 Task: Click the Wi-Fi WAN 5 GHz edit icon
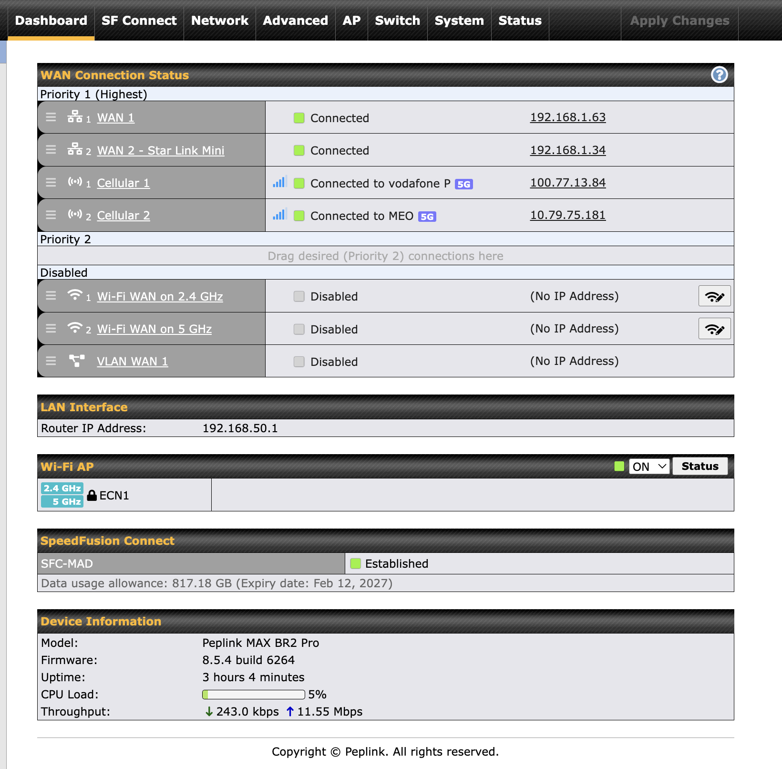point(714,329)
